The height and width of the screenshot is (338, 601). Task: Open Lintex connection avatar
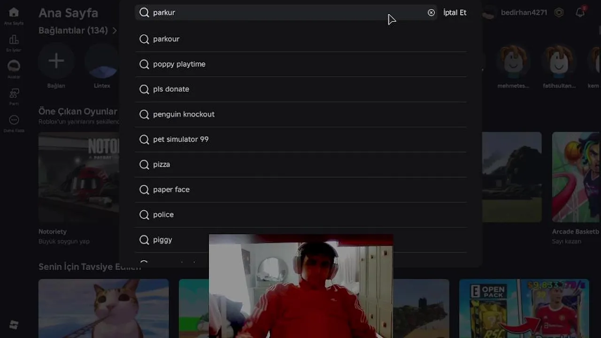[102, 61]
